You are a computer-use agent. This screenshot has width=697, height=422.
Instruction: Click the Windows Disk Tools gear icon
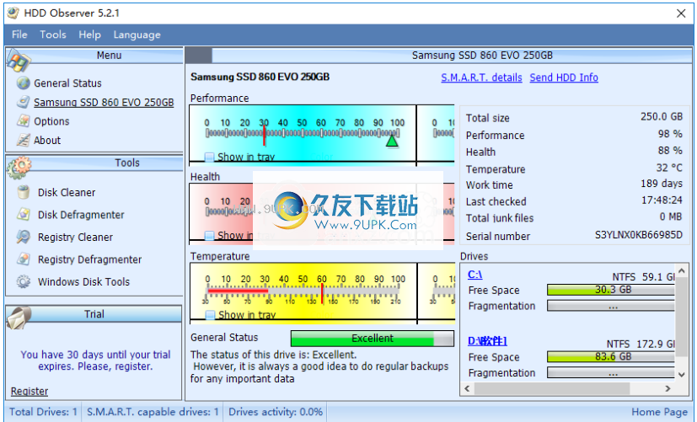pyautogui.click(x=24, y=281)
